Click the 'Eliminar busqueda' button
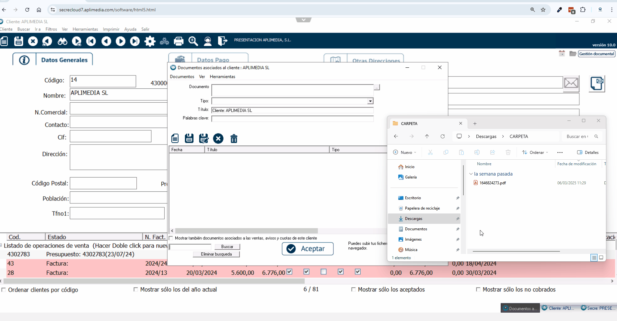Viewport: 617px width, 321px height. point(216,254)
